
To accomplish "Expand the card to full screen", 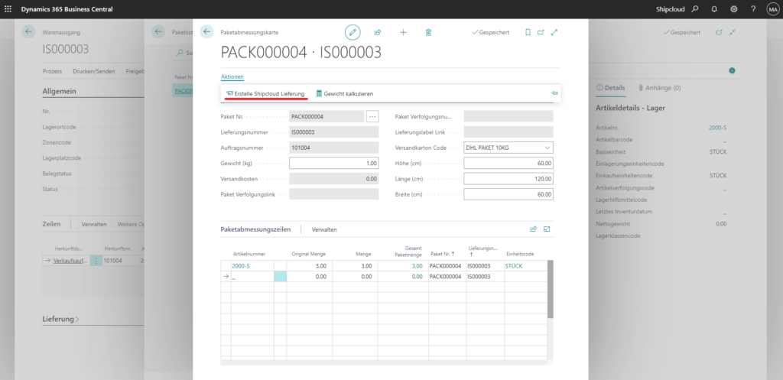I will [554, 32].
